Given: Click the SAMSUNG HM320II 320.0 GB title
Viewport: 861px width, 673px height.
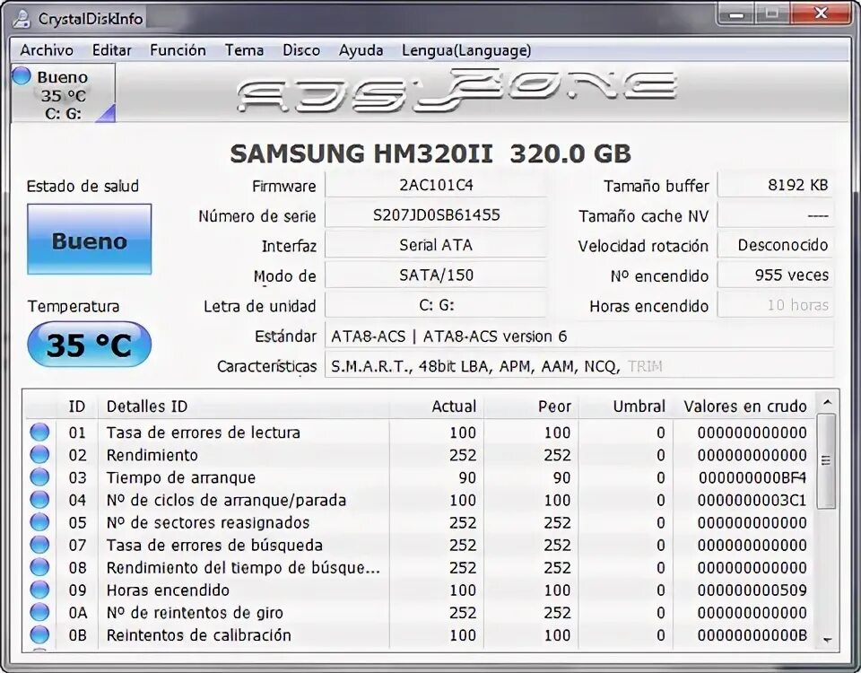Looking at the screenshot, I should pos(430,153).
